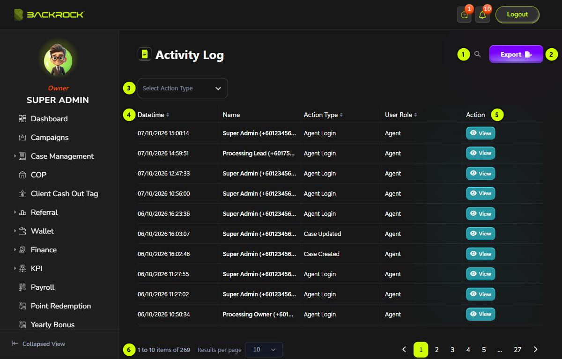Click the Super Admin avatar image
Image resolution: width=562 pixels, height=359 pixels.
pos(58,61)
